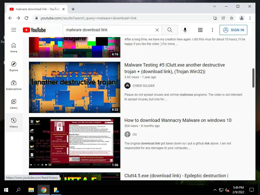260x195 pixels.
Task: Click the install app icon in address bar
Action: pyautogui.click(x=215, y=18)
